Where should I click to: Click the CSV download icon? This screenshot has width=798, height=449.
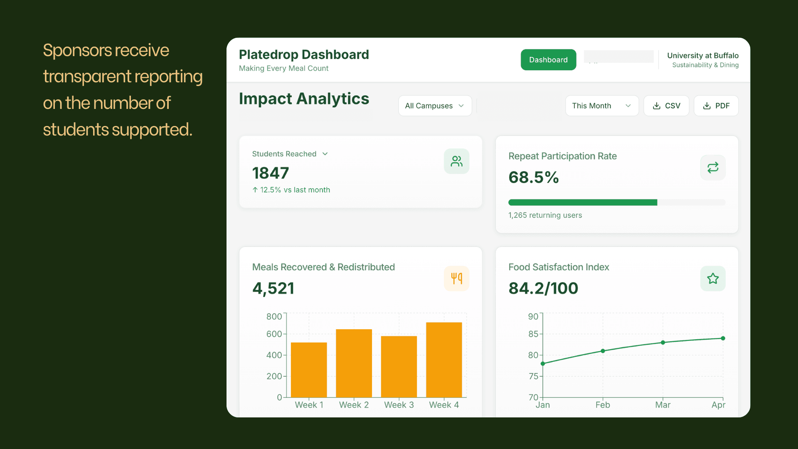coord(657,106)
